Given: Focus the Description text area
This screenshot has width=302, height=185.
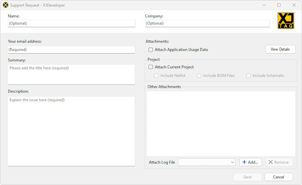Looking at the screenshot, I should pyautogui.click(x=71, y=131).
